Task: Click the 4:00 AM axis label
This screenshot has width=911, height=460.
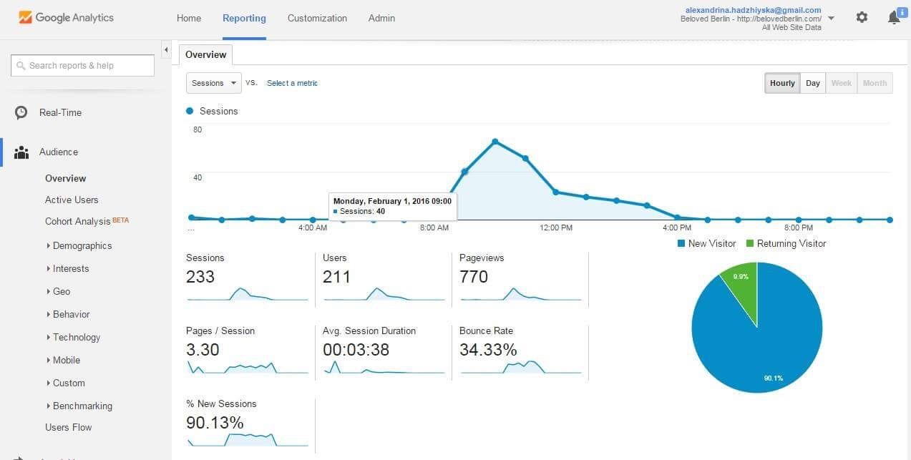Action: tap(313, 227)
